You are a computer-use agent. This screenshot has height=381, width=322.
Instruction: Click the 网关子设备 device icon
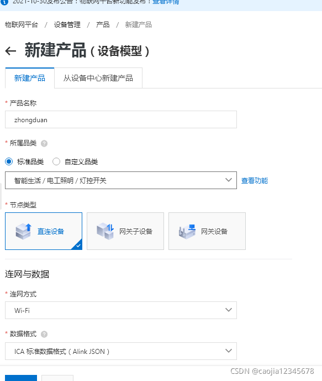105,231
